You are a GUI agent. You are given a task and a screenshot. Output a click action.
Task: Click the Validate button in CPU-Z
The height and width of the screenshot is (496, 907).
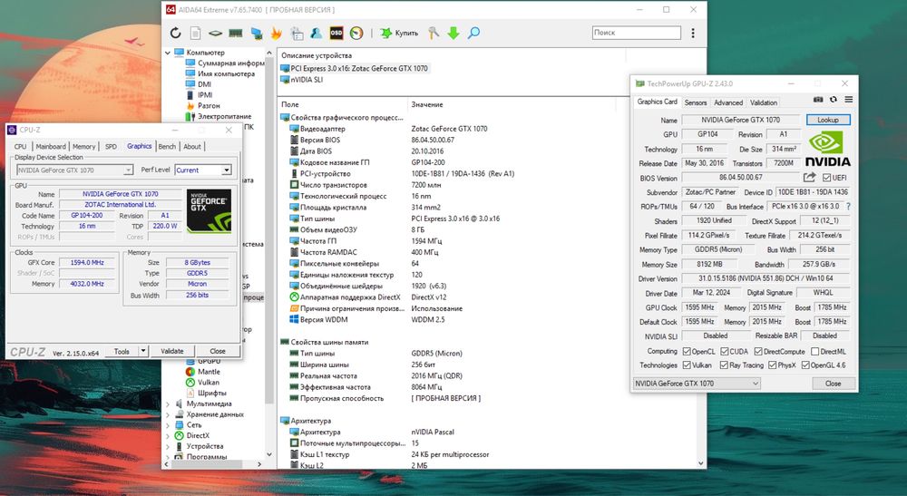(171, 351)
